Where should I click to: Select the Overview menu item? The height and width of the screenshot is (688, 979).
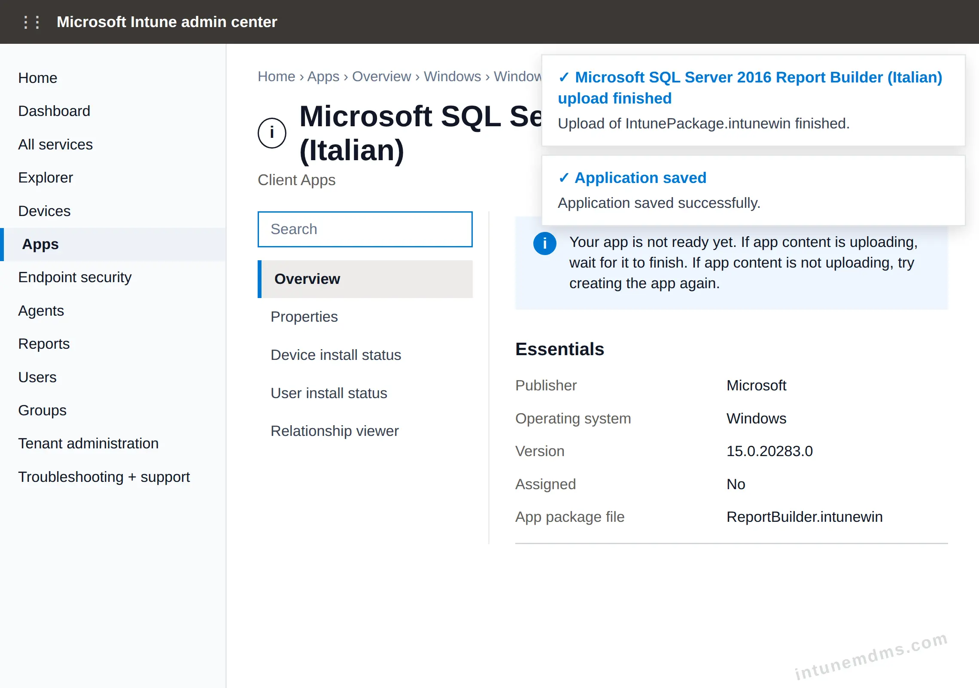365,279
